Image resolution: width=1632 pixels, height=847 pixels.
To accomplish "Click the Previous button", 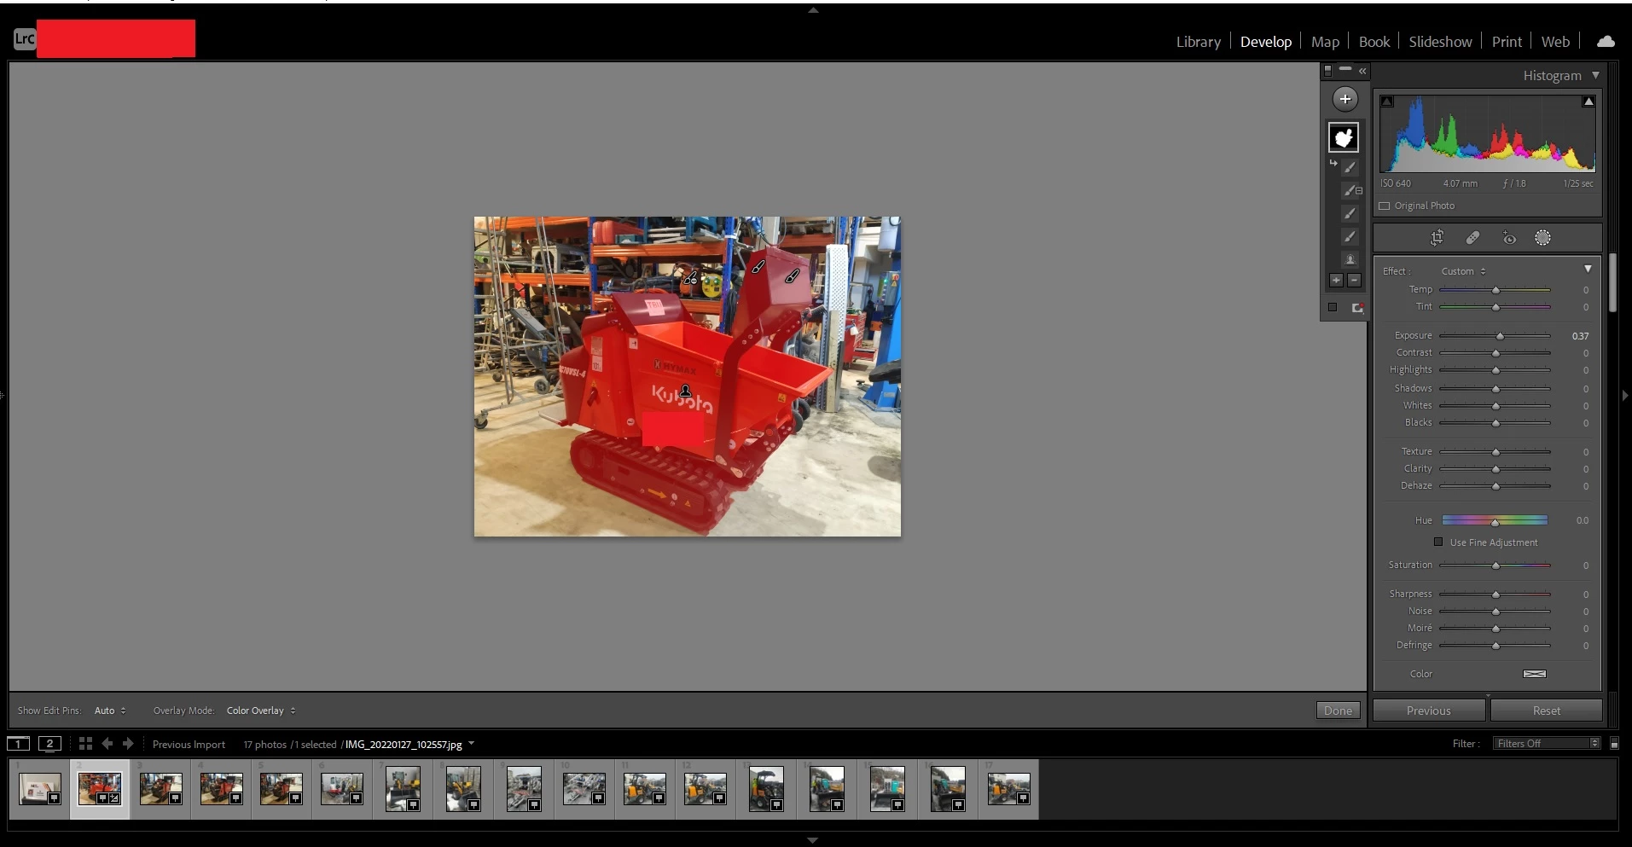I will (1428, 711).
